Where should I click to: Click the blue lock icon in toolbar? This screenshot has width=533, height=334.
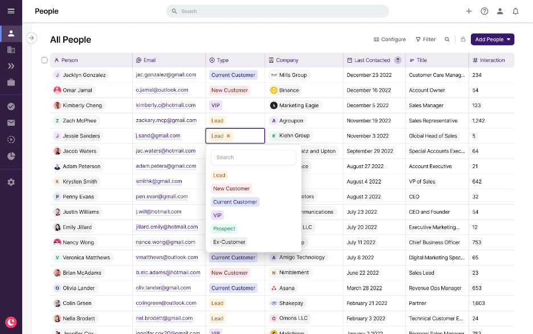[x=463, y=39]
